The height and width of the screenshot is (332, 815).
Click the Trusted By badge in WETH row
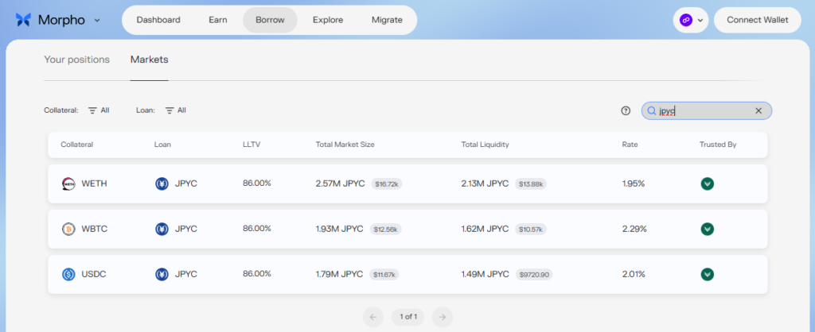pos(707,183)
